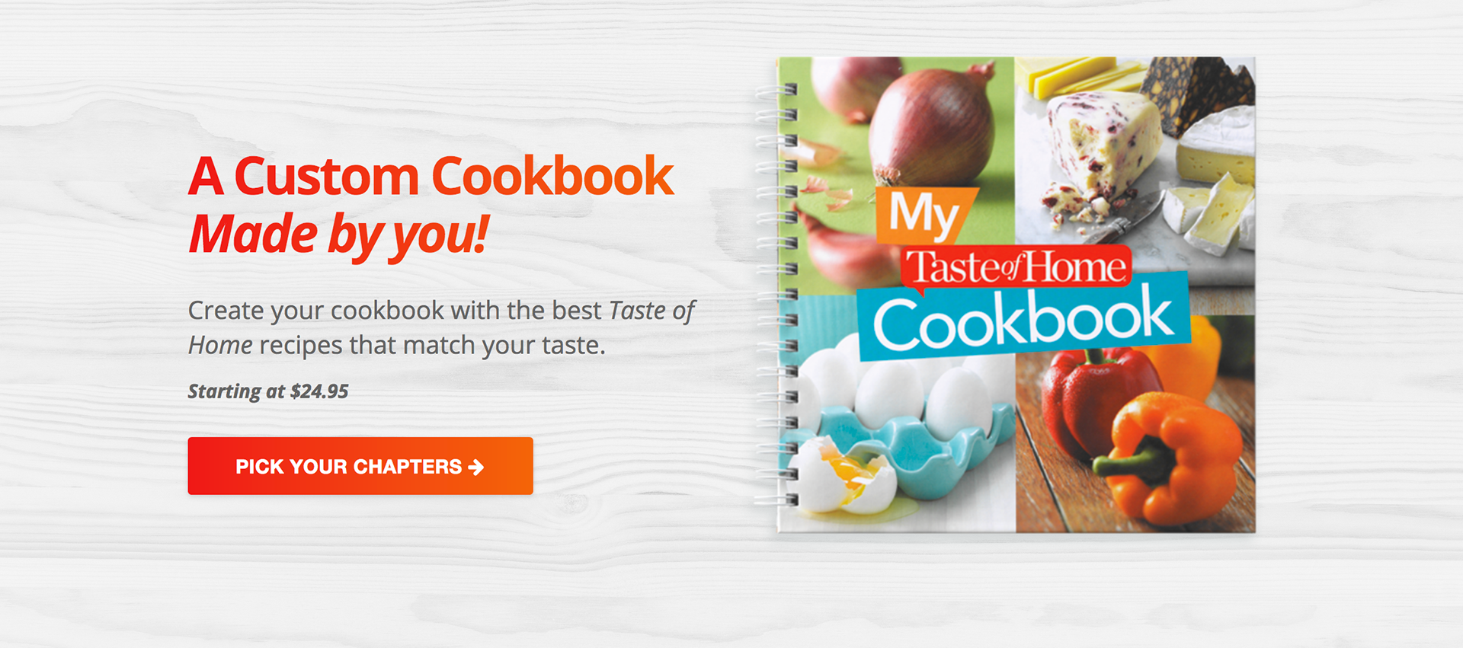Click the 'A Custom Cookbook' headline
1463x648 pixels.
click(431, 176)
